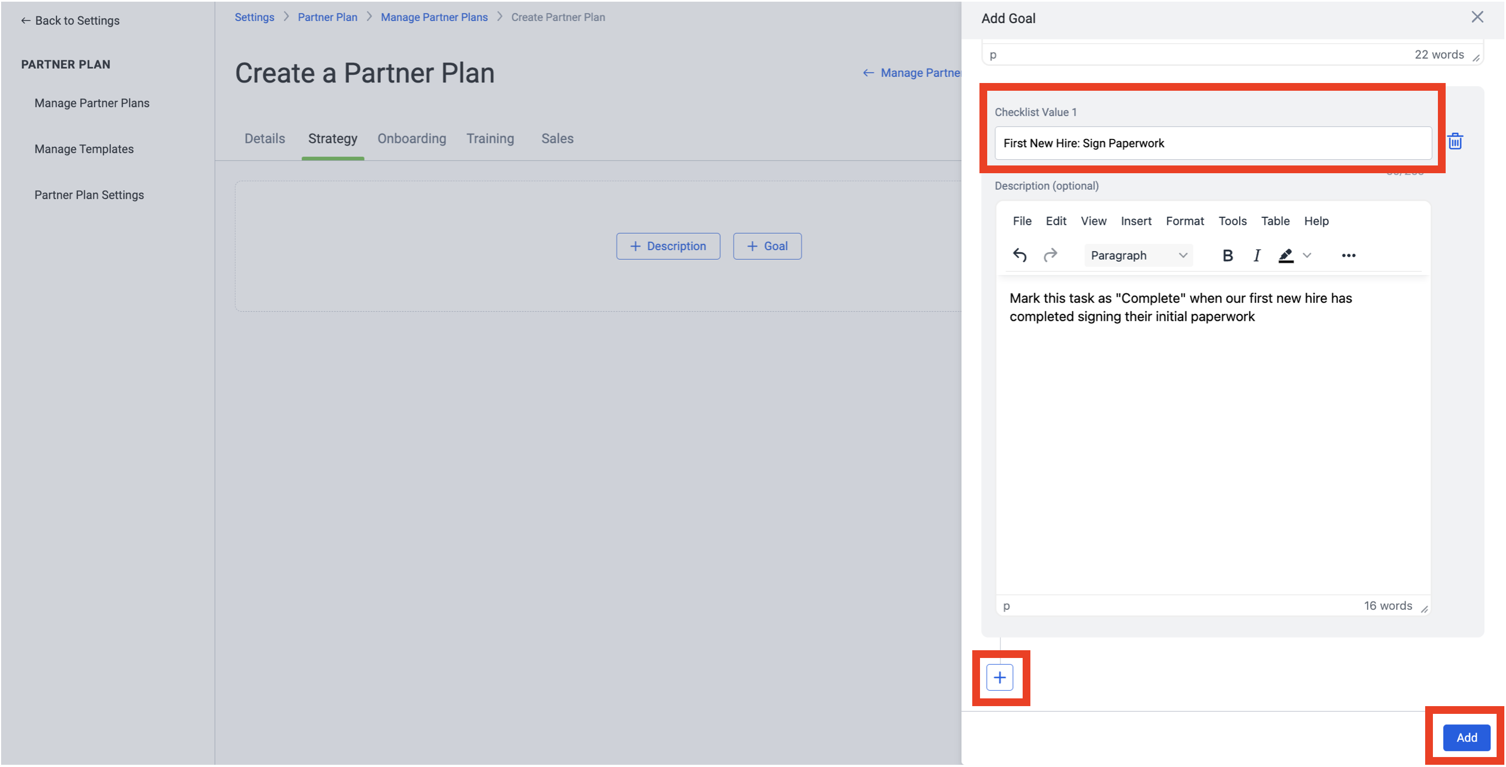Screen dimensions: 1506x767
Task: Click into the description text area
Action: pos(1213,435)
